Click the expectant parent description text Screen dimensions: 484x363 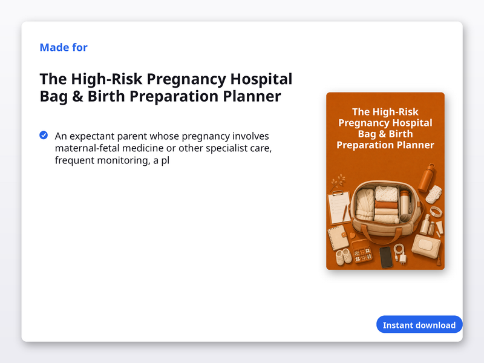[163, 148]
